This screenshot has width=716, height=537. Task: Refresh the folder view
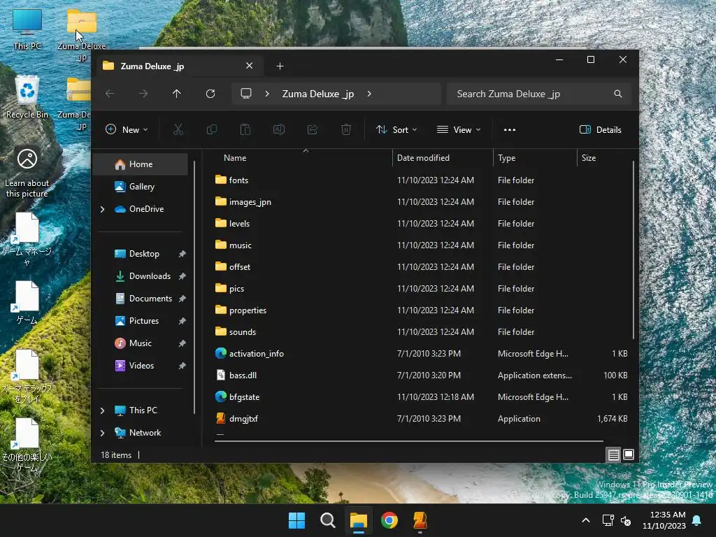click(x=210, y=94)
